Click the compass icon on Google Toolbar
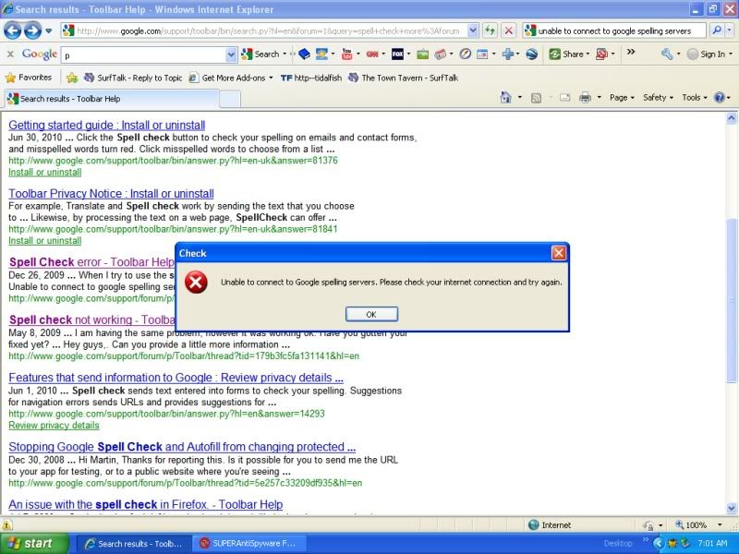Image resolution: width=739 pixels, height=554 pixels. pyautogui.click(x=466, y=54)
